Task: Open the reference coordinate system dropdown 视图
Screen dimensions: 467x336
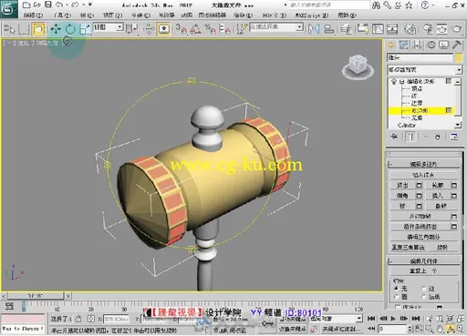Action: [108, 27]
